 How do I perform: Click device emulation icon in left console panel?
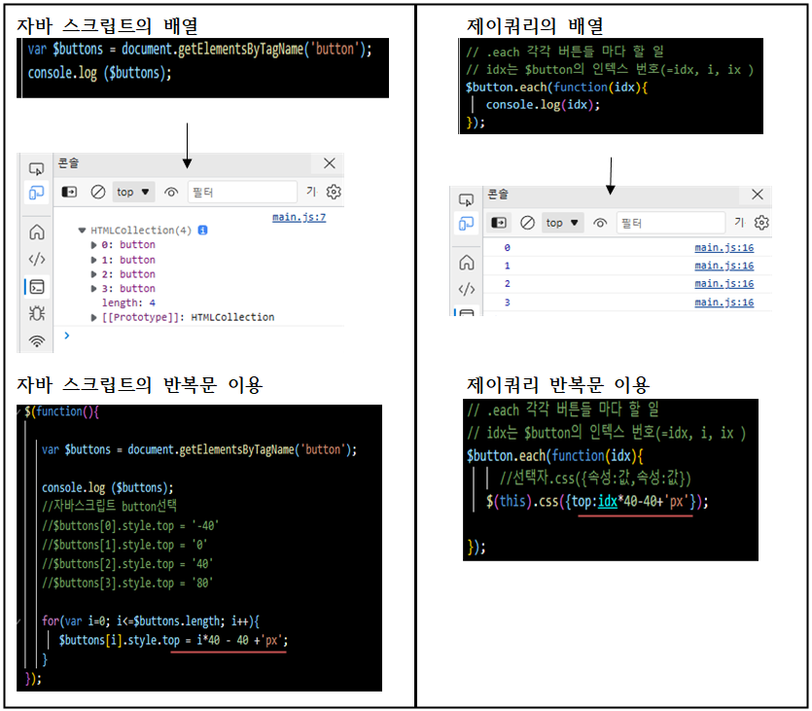(x=36, y=194)
